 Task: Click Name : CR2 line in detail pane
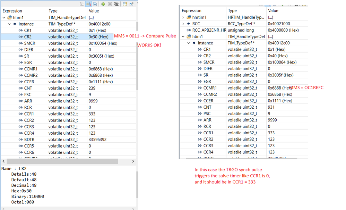pos(14,168)
